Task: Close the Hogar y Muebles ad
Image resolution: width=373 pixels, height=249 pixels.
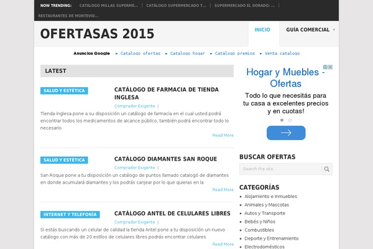Action: click(330, 67)
